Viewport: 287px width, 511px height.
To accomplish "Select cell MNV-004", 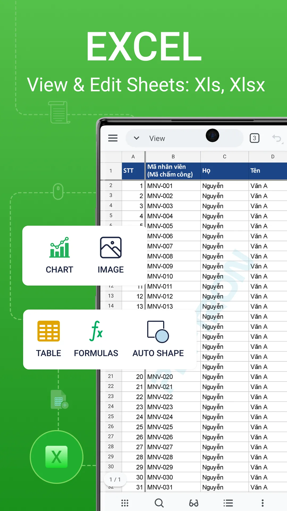I will 173,216.
